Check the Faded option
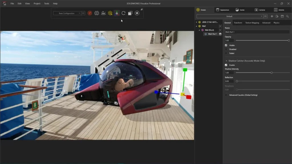The width and height of the screenshot is (292, 164). [x=226, y=53]
